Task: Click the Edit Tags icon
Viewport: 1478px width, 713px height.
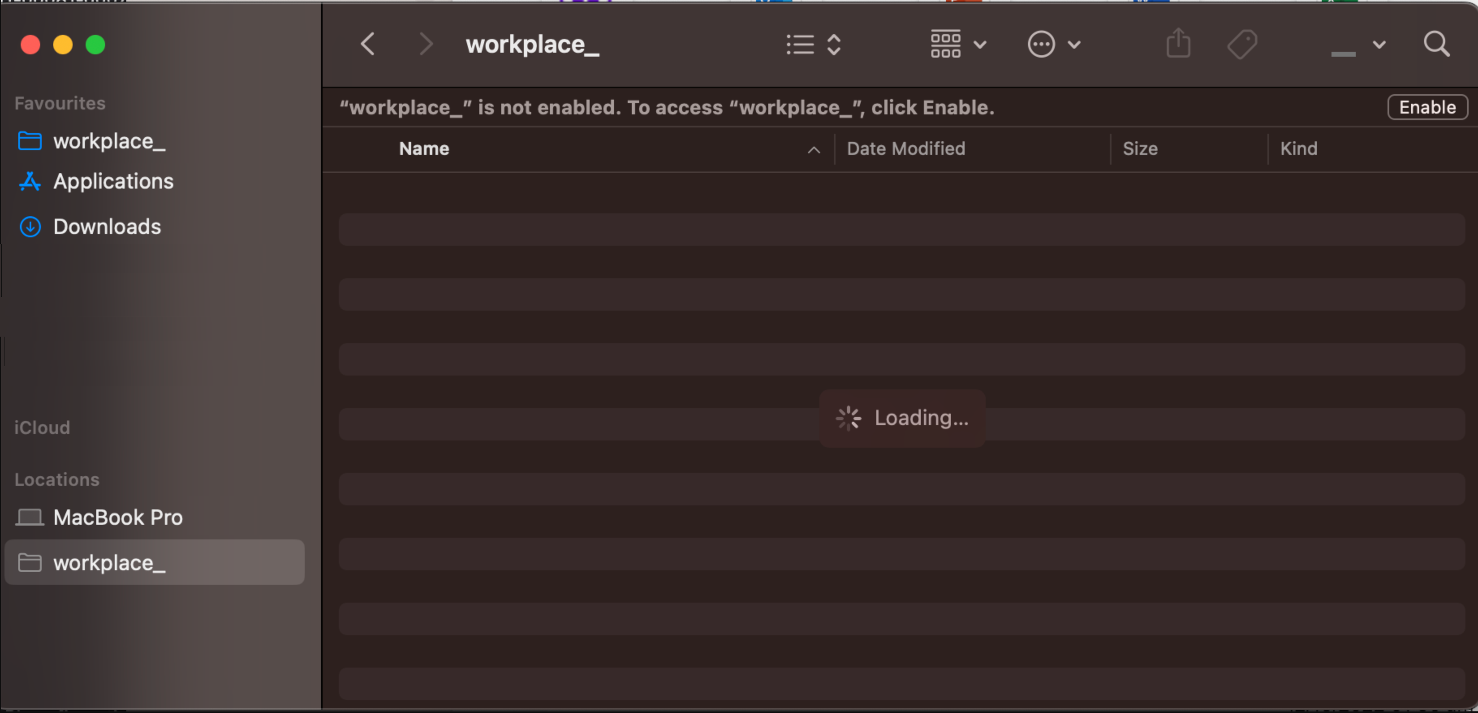Action: click(1242, 44)
